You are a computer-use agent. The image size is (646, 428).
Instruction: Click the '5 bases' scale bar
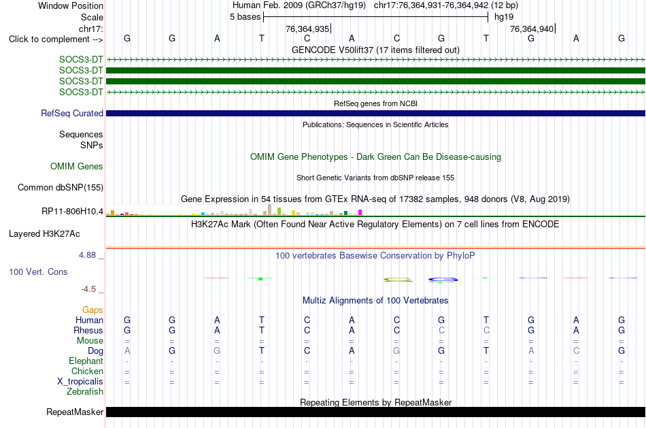(375, 17)
